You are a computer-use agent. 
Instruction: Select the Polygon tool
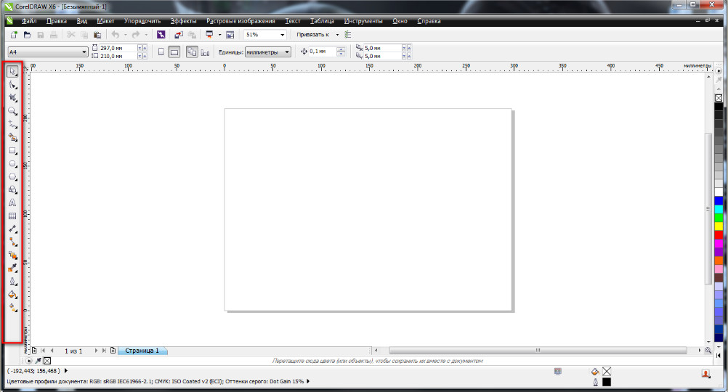click(12, 176)
